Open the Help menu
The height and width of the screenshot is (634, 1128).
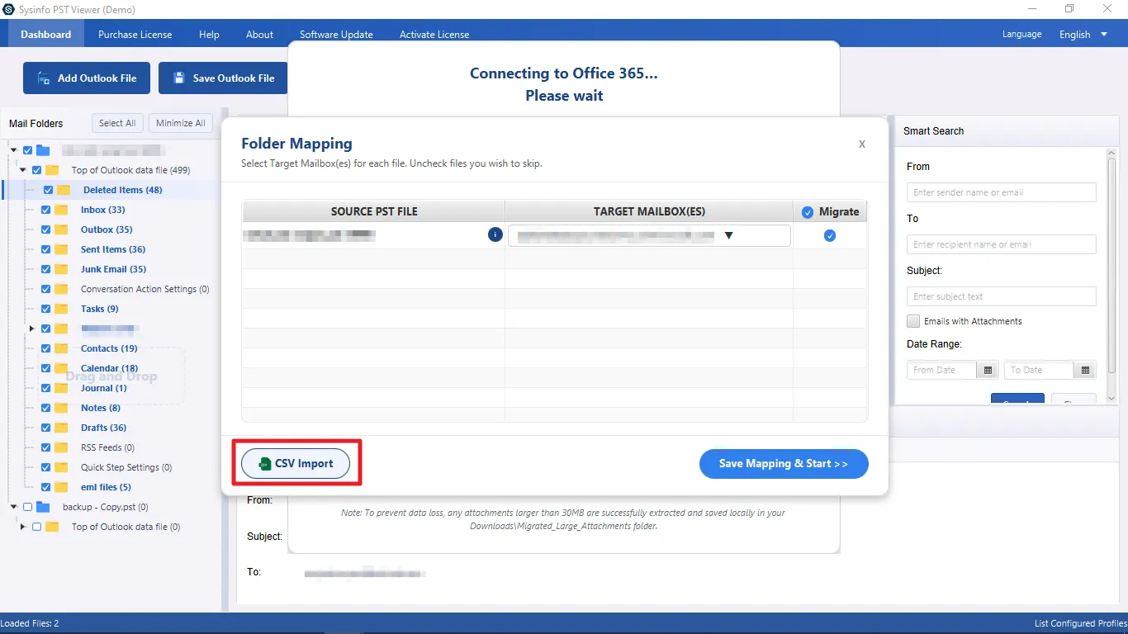[209, 35]
